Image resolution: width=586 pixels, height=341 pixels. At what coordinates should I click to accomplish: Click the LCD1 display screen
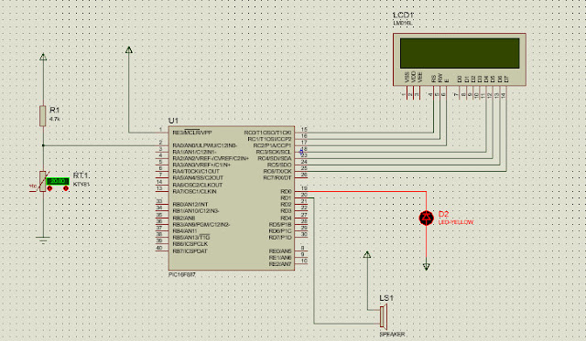click(x=460, y=53)
